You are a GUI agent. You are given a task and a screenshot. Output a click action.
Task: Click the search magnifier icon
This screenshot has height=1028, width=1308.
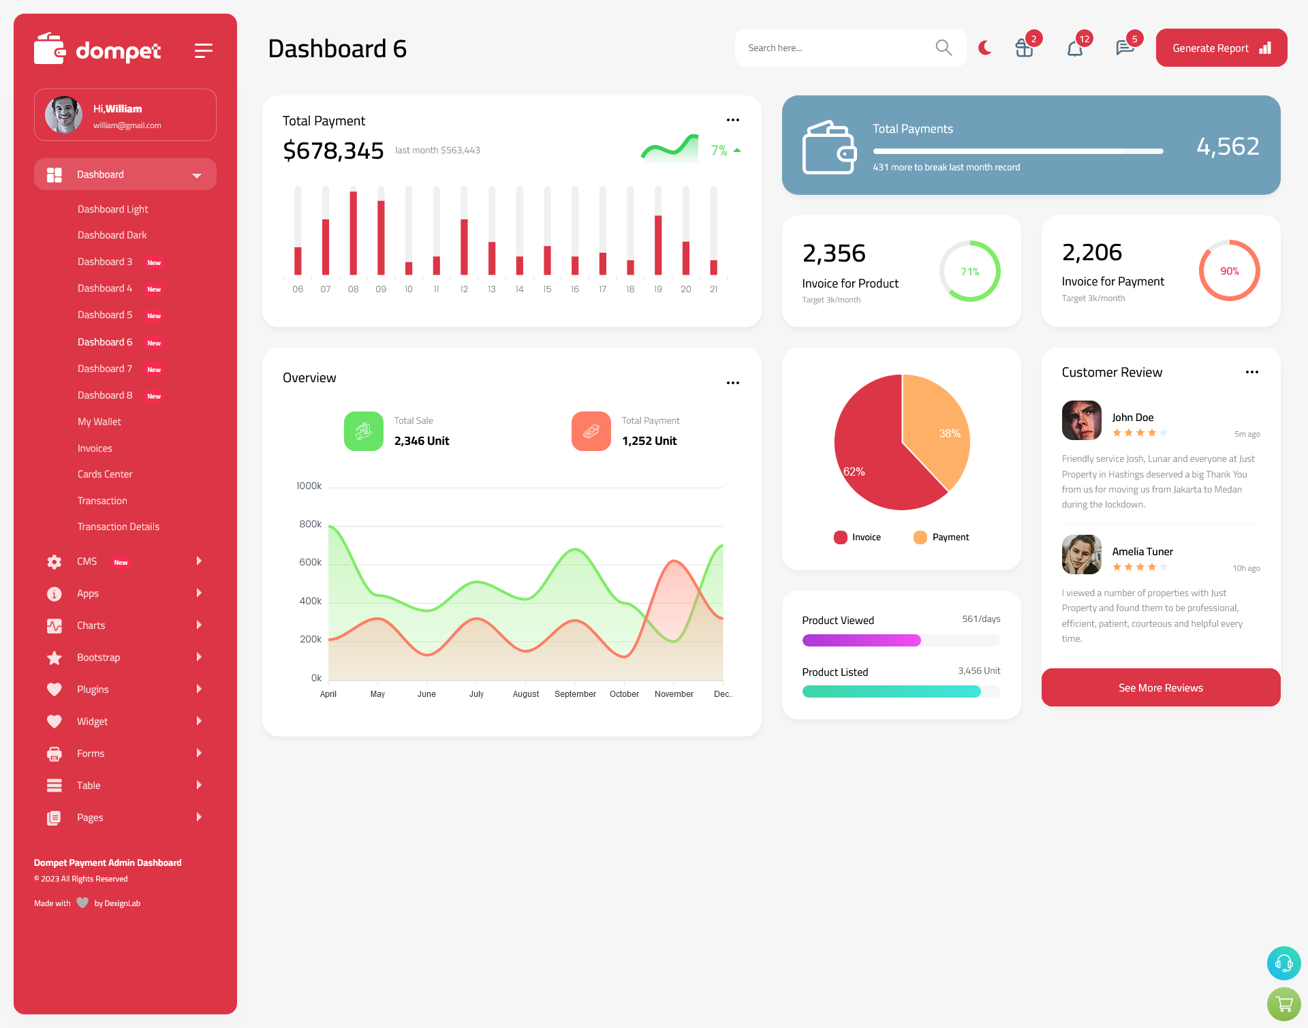(943, 47)
